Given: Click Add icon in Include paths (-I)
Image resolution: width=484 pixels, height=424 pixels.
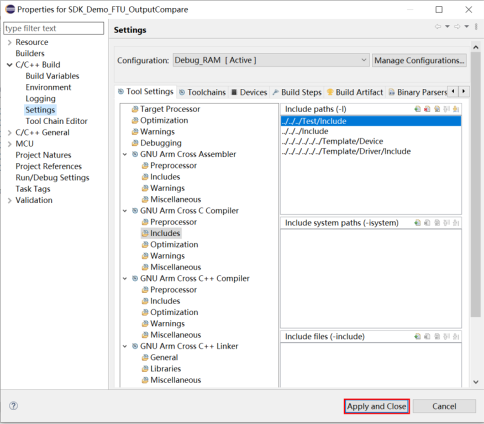Looking at the screenshot, I should (418, 109).
